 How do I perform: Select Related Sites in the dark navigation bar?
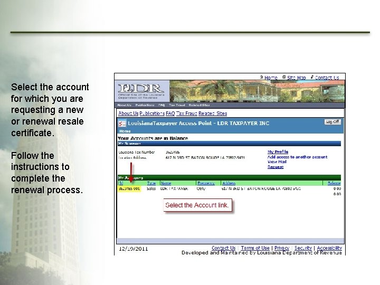point(199,105)
